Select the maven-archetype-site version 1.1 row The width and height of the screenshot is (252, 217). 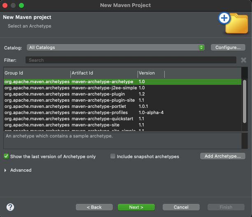(x=122, y=125)
